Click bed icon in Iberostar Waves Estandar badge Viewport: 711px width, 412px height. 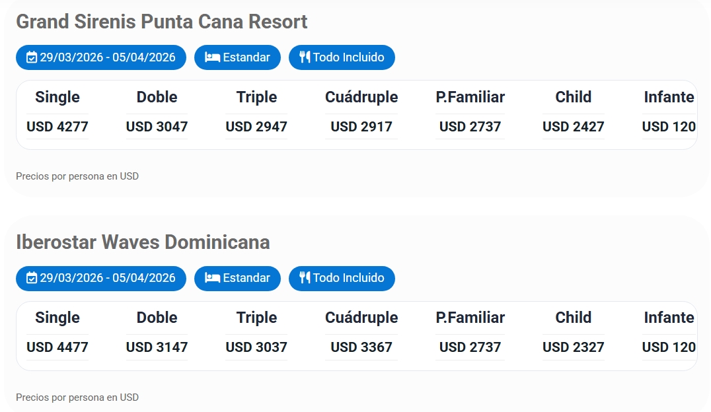coord(212,278)
